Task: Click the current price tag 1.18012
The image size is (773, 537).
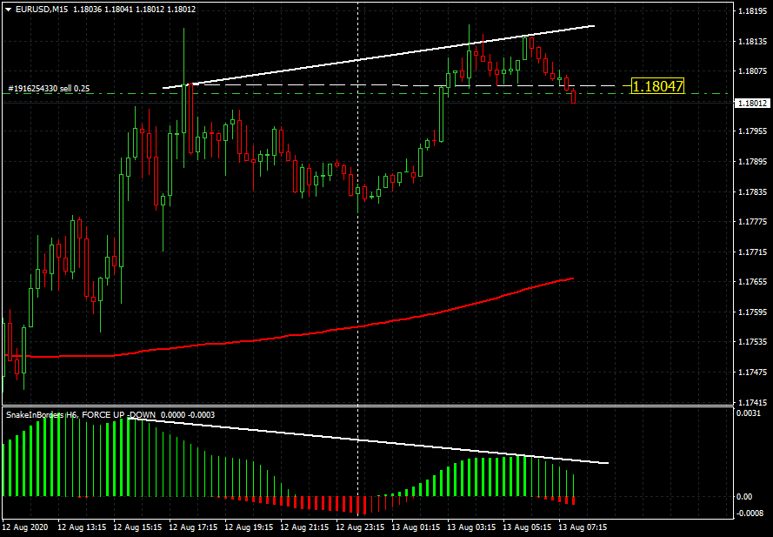Action: click(753, 104)
